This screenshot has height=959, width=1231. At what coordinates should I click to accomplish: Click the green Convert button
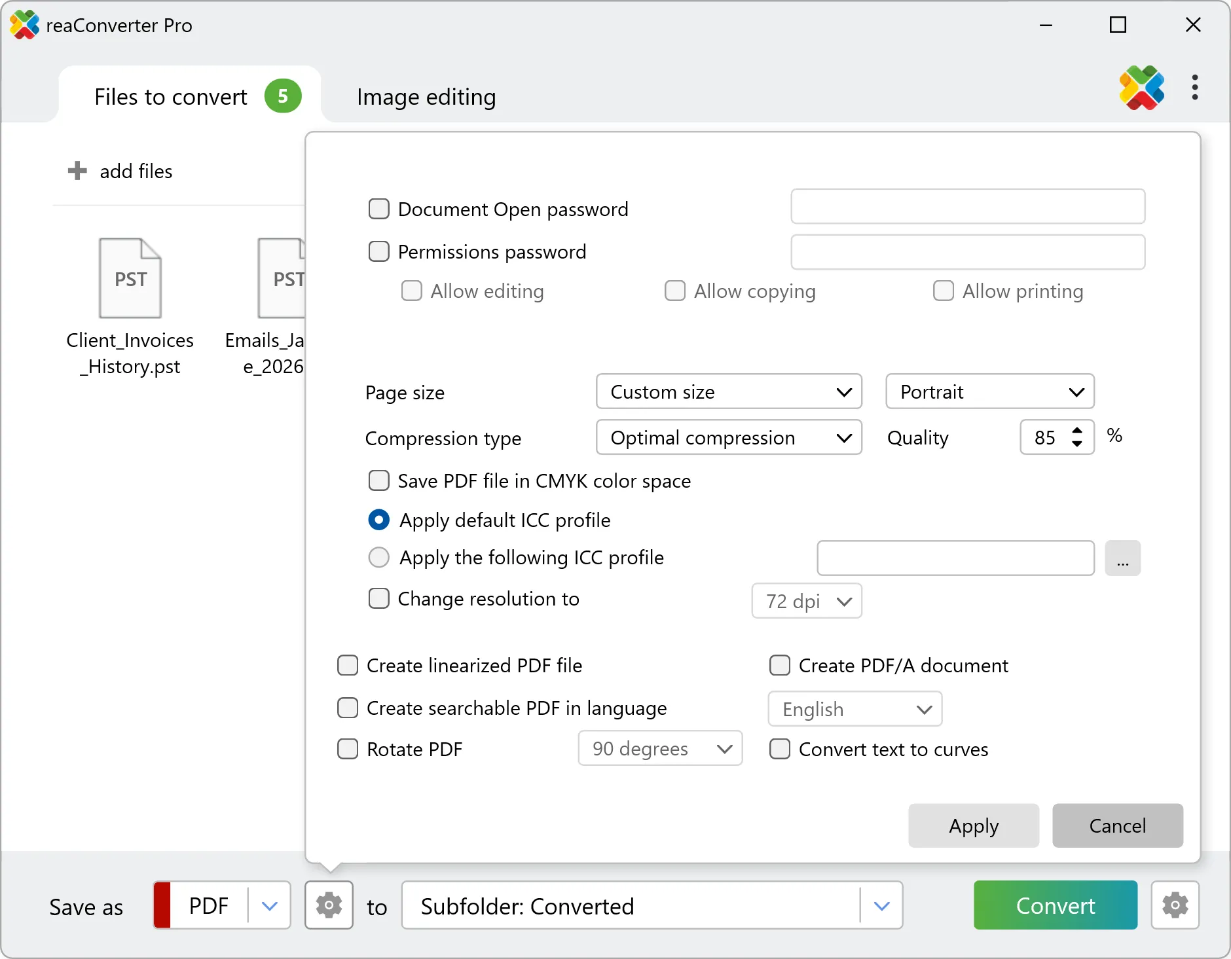pos(1056,905)
